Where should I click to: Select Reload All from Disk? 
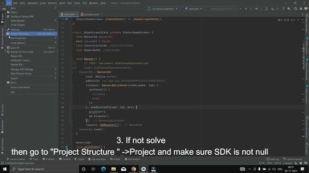coord(32,52)
